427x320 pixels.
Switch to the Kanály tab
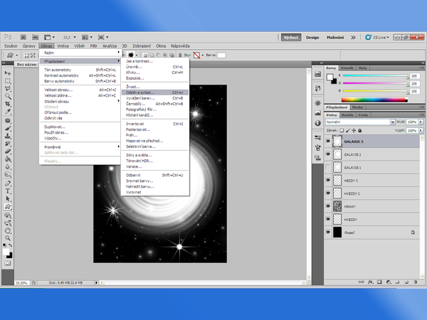347,114
